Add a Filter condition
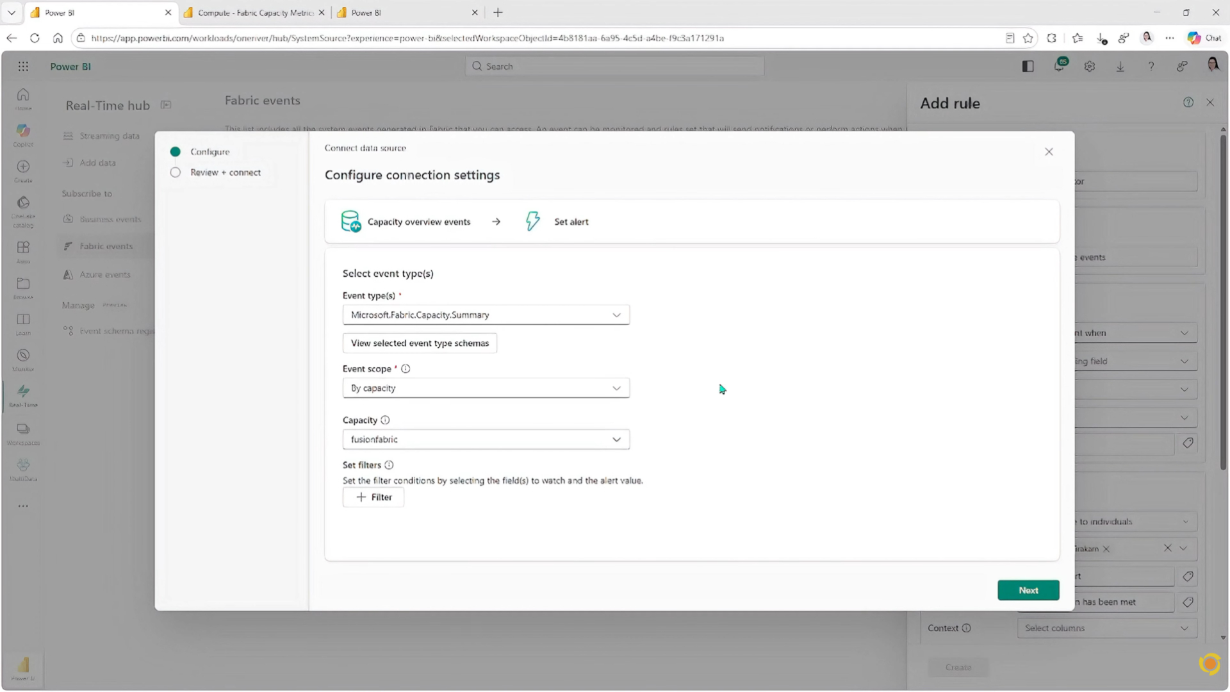This screenshot has height=692, width=1230. coord(373,497)
